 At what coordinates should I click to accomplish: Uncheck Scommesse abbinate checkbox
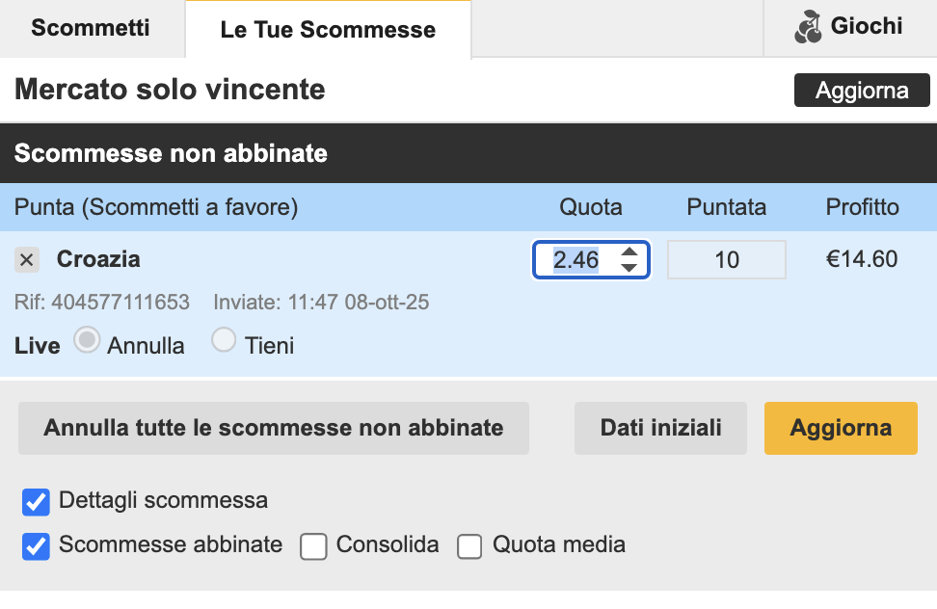point(37,546)
